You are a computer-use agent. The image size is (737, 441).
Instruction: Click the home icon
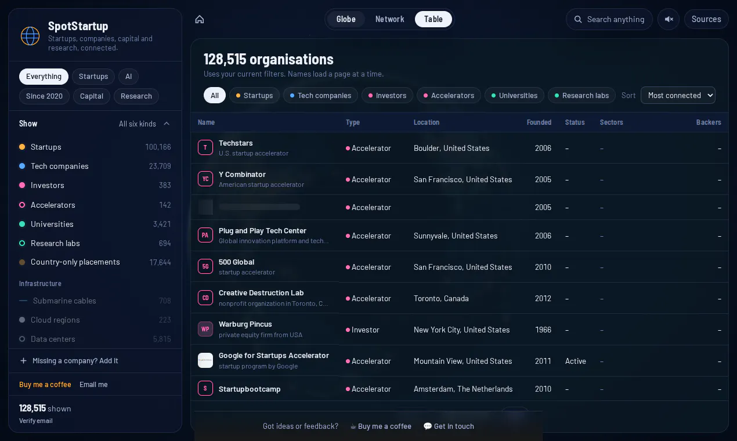(x=200, y=19)
